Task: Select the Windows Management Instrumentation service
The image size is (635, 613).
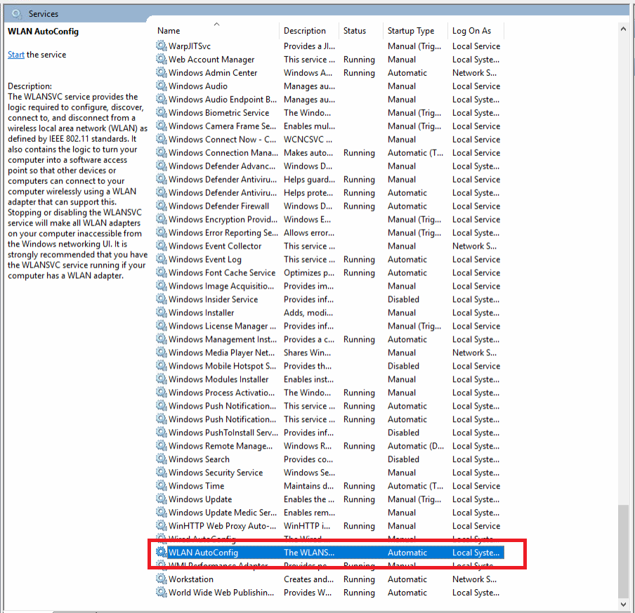Action: click(329, 339)
